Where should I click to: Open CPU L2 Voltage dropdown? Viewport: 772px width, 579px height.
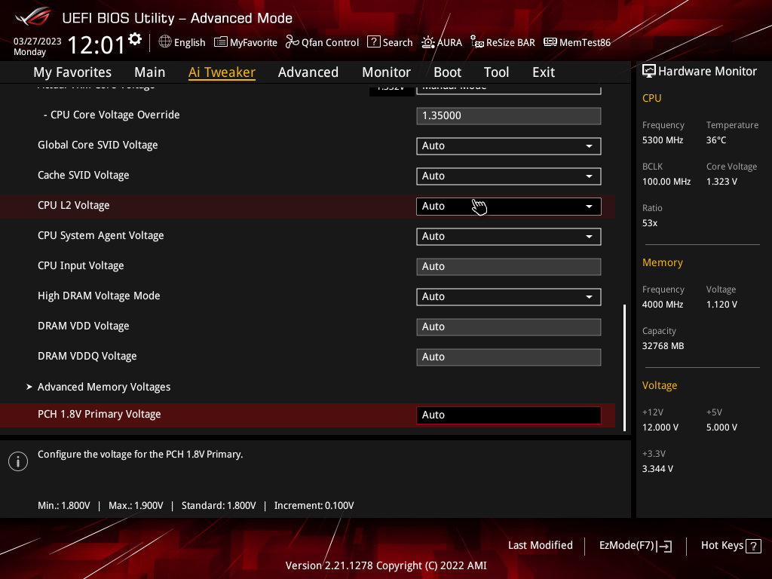(509, 207)
